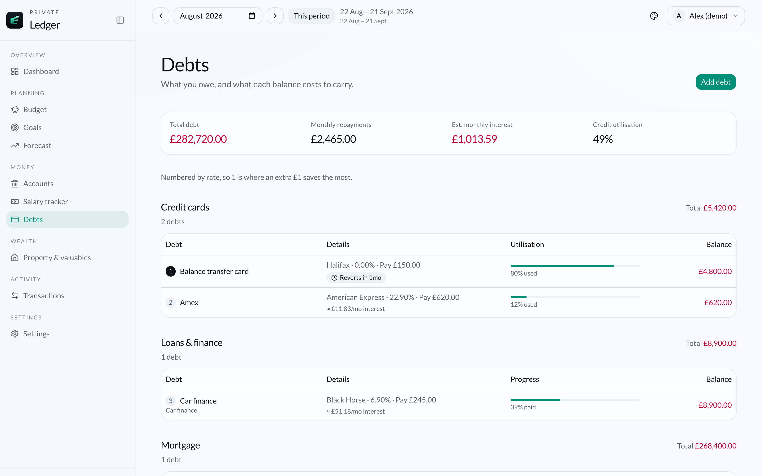Click the Add debt button
This screenshot has height=476, width=762.
click(x=715, y=82)
